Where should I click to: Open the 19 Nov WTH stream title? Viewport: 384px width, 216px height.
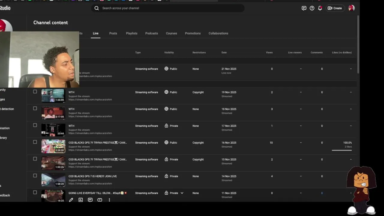click(x=71, y=92)
